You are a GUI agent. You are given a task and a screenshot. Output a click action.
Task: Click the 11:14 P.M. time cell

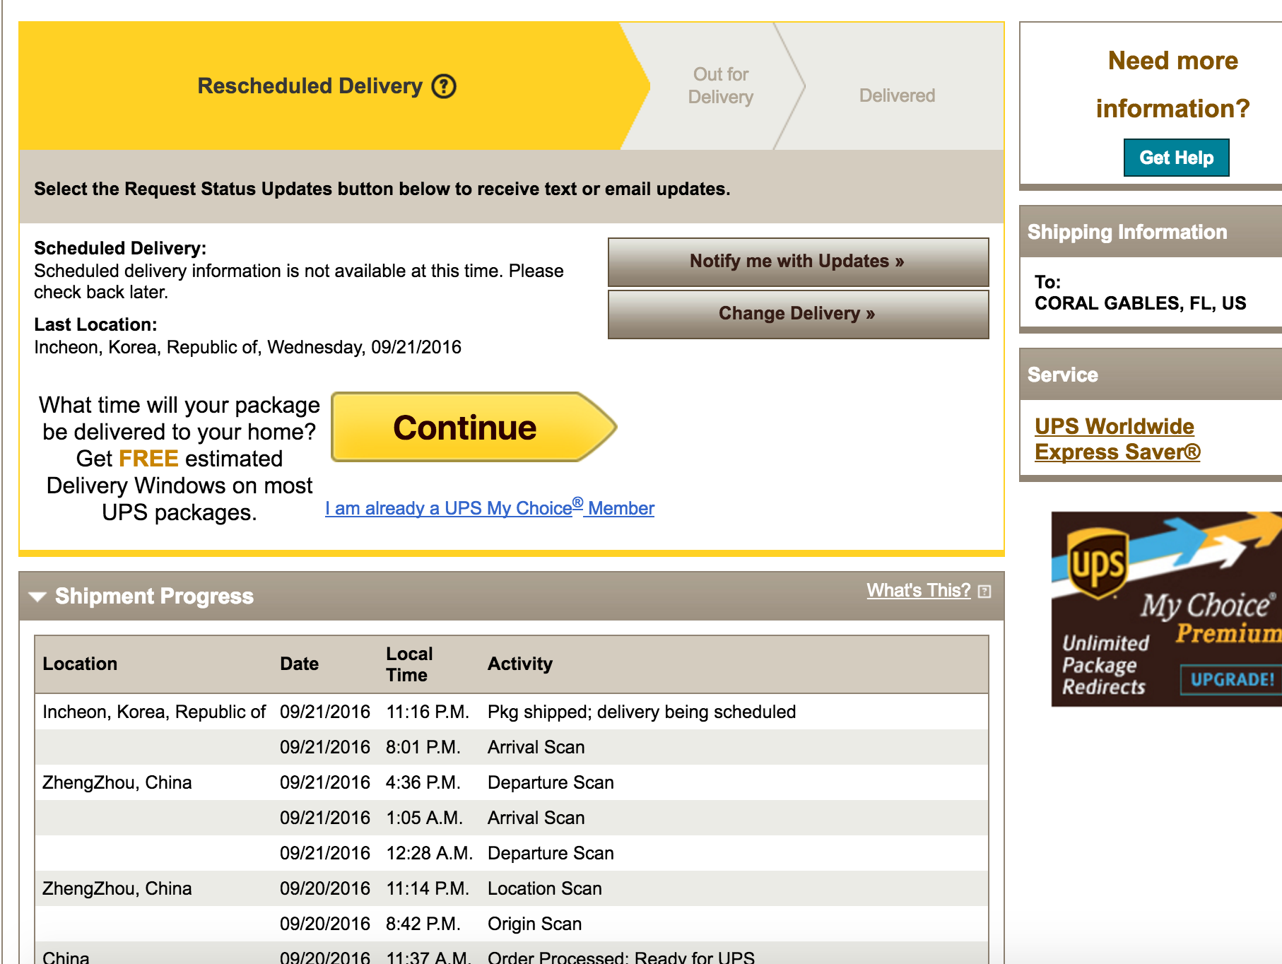pyautogui.click(x=428, y=888)
